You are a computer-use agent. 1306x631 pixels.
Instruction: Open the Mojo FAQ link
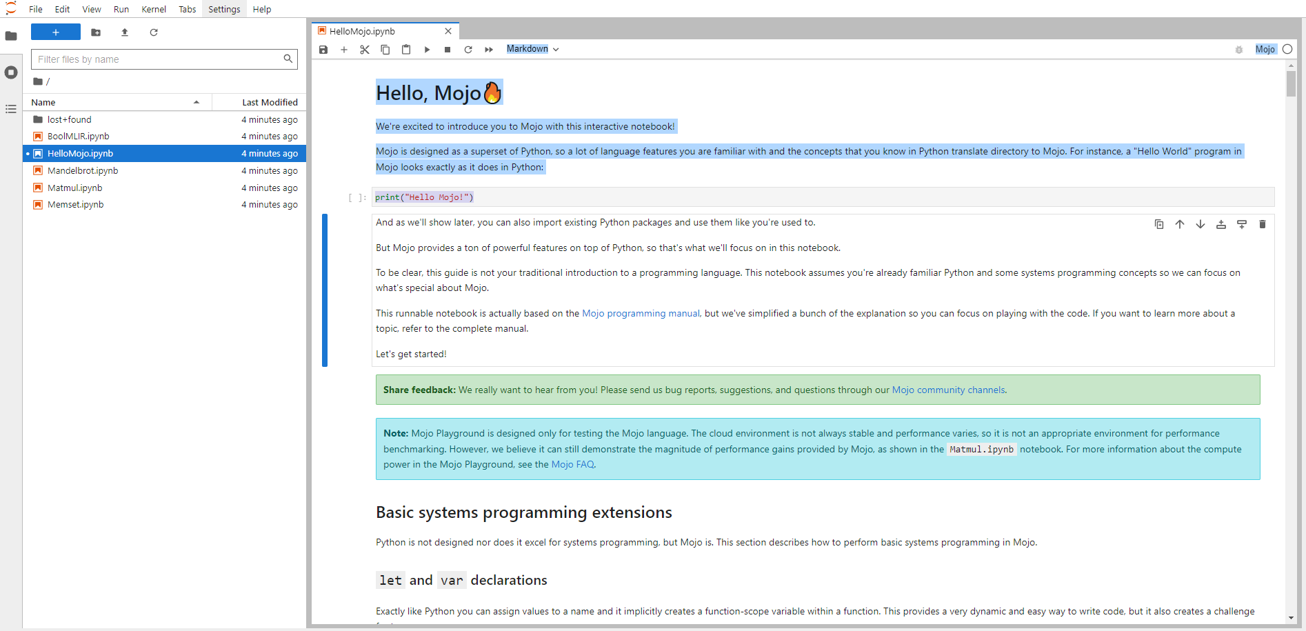click(572, 464)
